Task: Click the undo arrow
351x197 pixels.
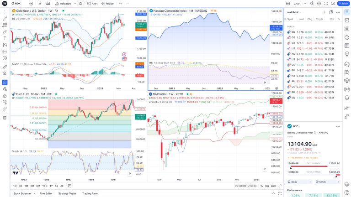Action: (x=121, y=4)
